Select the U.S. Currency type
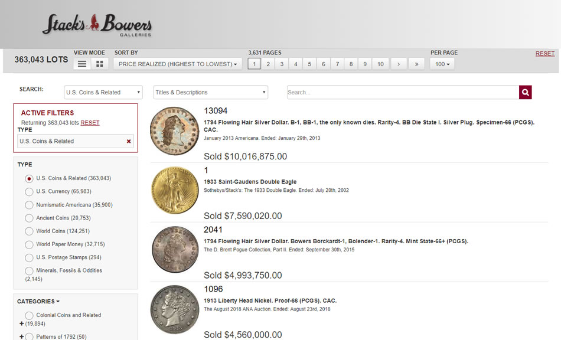The width and height of the screenshot is (561, 340). (29, 191)
